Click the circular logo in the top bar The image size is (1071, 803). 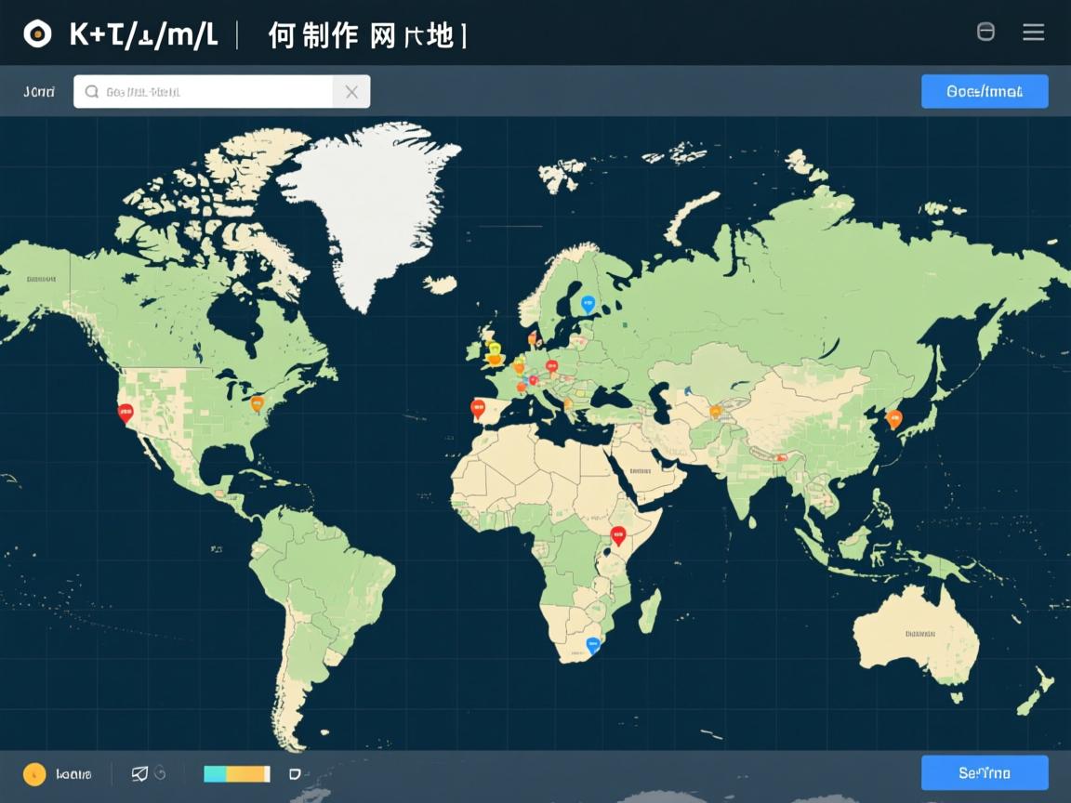point(37,32)
